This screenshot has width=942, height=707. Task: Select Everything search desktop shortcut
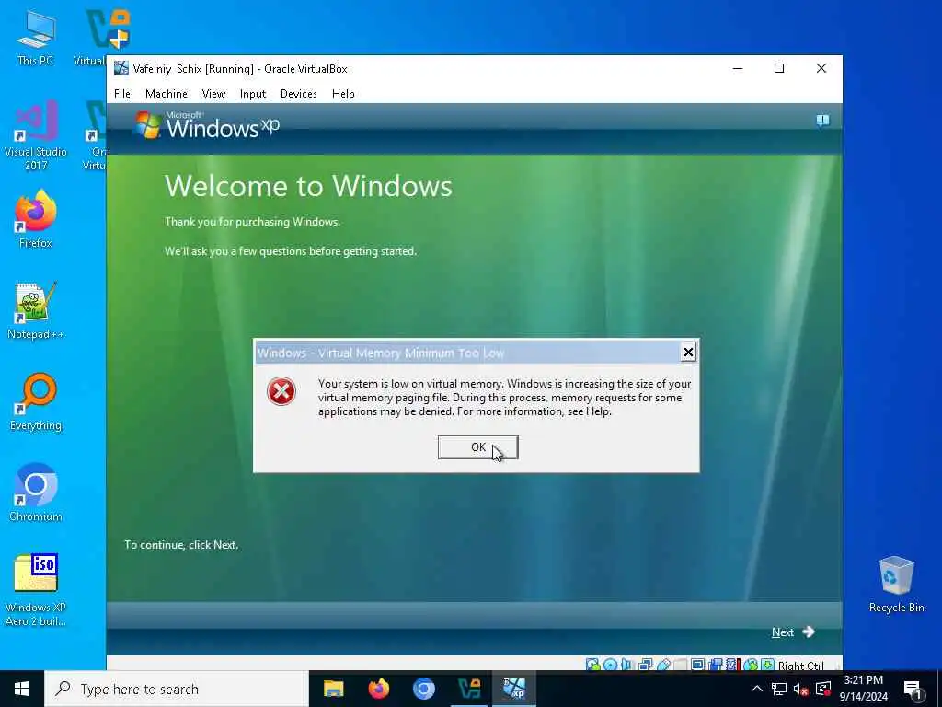(36, 402)
